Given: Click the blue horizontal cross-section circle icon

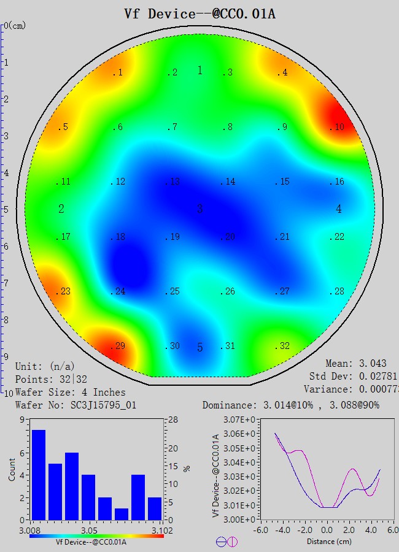Looking at the screenshot, I should point(221,542).
